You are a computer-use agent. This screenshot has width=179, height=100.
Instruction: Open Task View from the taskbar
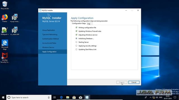[55, 97]
